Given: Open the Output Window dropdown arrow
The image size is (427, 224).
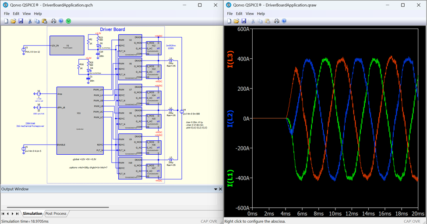Looking at the screenshot, I should click(215, 189).
